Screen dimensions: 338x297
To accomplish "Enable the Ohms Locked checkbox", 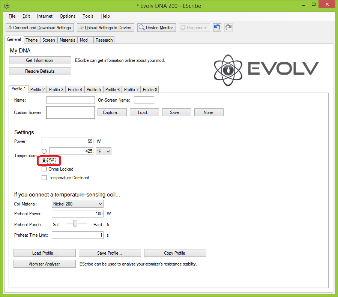I will pyautogui.click(x=44, y=169).
